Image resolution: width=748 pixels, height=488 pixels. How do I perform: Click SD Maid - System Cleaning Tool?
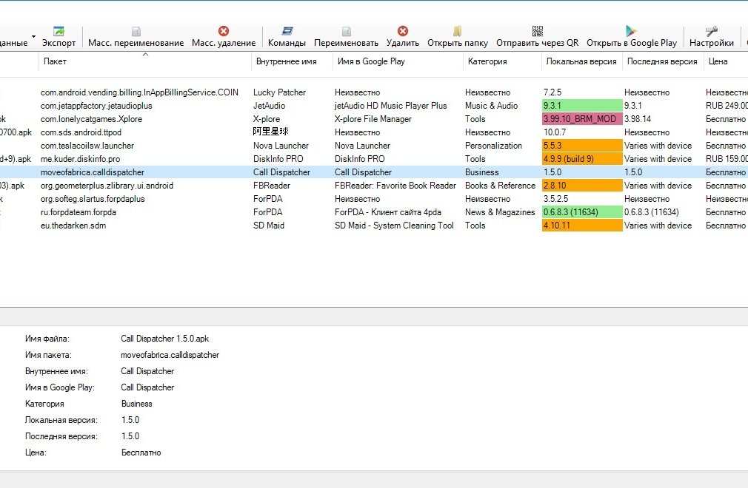(394, 226)
